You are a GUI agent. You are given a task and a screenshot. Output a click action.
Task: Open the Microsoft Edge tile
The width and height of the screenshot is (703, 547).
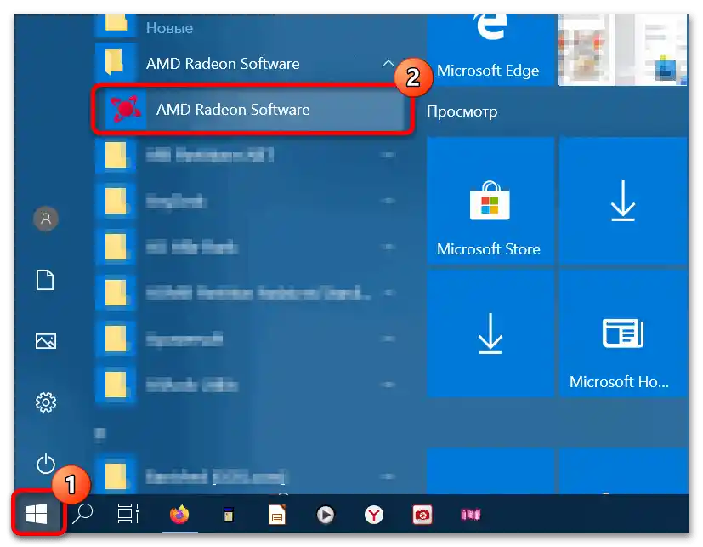[490, 48]
